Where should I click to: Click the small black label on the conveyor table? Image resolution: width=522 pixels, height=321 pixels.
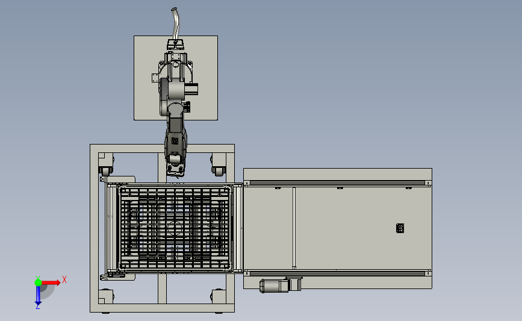pos(400,228)
